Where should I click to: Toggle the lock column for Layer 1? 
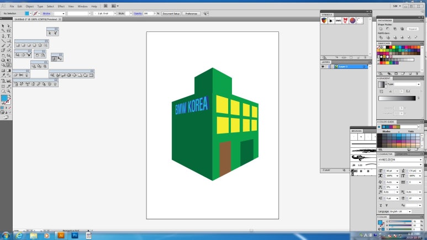(327, 67)
